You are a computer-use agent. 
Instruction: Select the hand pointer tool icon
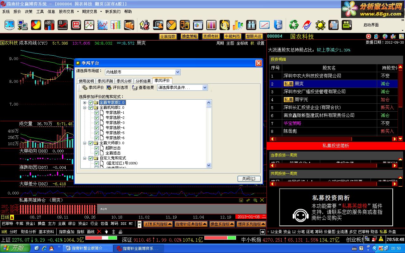[x=106, y=231]
